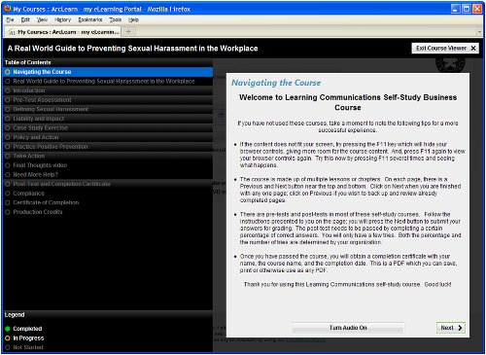Click status circle beside Introduction
Image resolution: width=486 pixels, height=355 pixels.
point(8,90)
